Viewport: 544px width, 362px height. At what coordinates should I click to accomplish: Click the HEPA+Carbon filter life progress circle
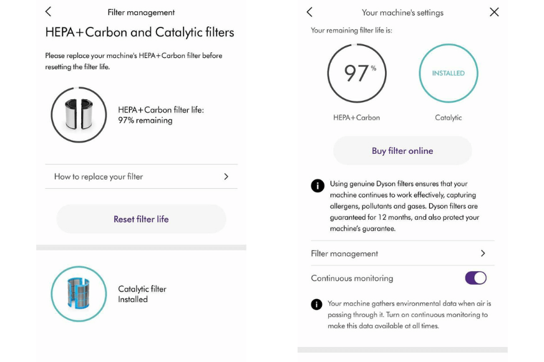coord(357,72)
